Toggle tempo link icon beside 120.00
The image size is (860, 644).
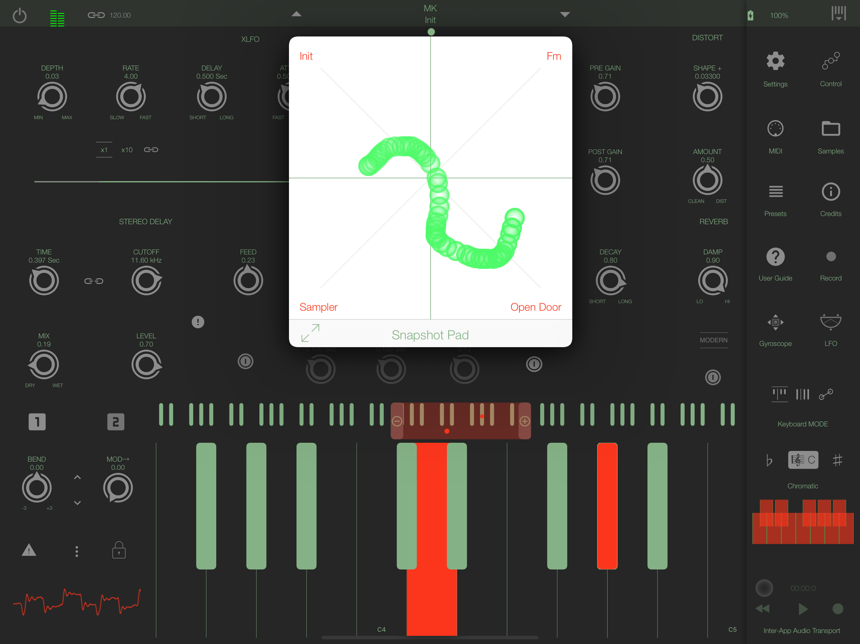click(x=96, y=15)
